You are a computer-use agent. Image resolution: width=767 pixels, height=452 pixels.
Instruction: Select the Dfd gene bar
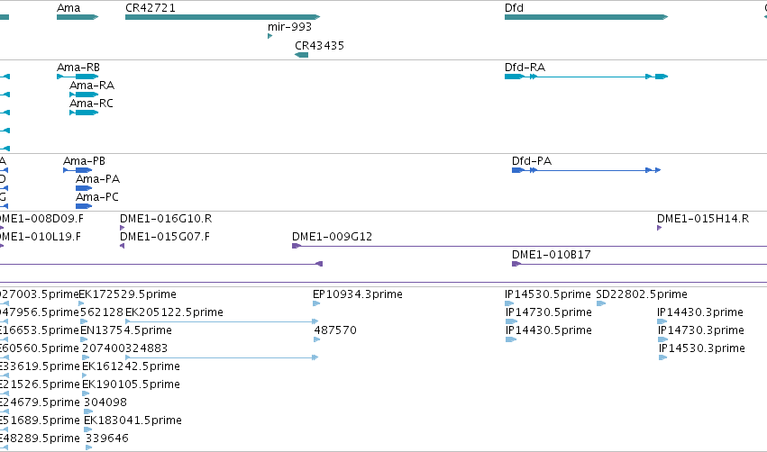pos(586,17)
